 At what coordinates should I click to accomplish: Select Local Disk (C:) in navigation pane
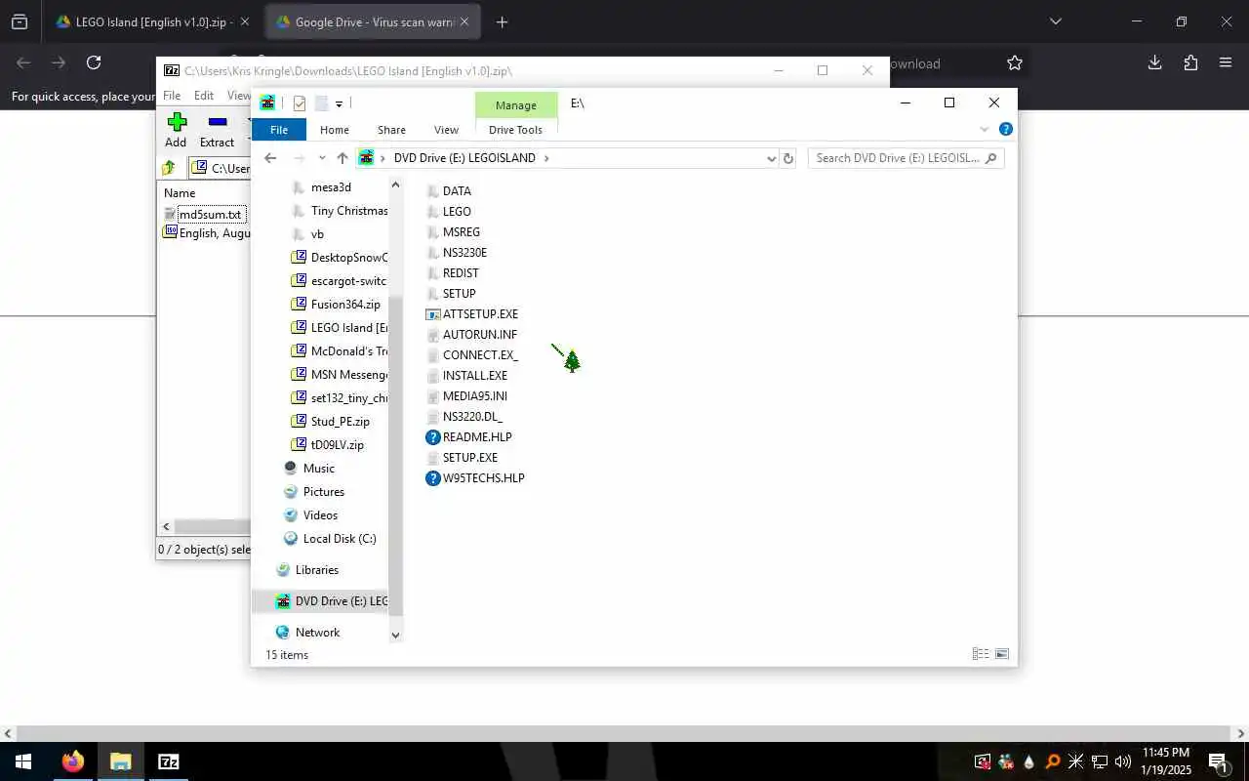(339, 539)
